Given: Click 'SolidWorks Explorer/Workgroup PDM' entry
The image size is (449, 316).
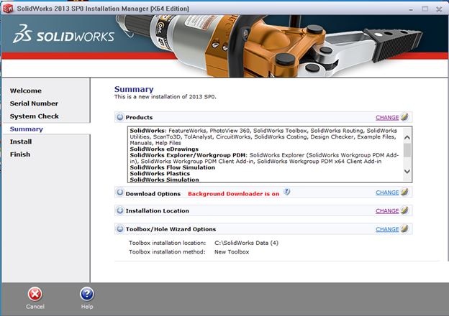Looking at the screenshot, I should pyautogui.click(x=188, y=155).
